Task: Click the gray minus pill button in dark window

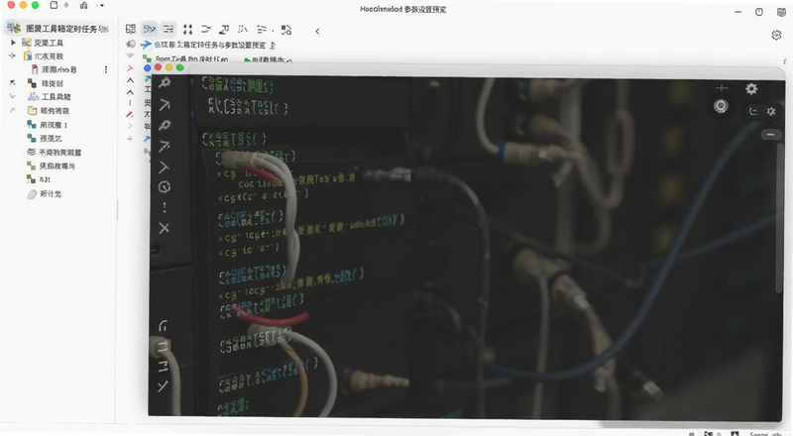Action: pyautogui.click(x=770, y=134)
